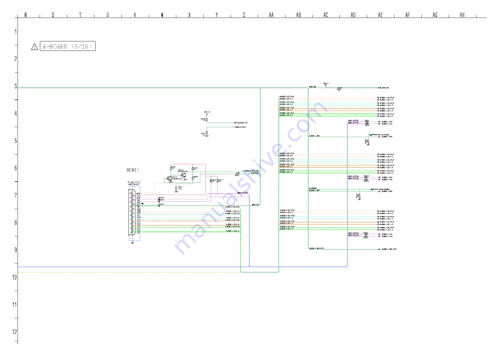The width and height of the screenshot is (499, 353).
Task: Click the HDMI_1_HPD port circle in row 5
Action: [x=379, y=137]
